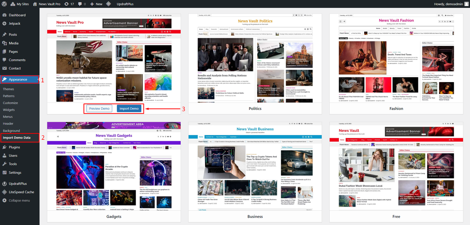Screen dimensions: 470x225
Task: Open the Pages menu
Action: [20, 52]
